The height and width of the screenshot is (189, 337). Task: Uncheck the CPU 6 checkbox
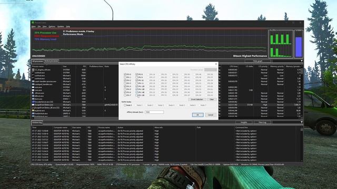(125, 92)
